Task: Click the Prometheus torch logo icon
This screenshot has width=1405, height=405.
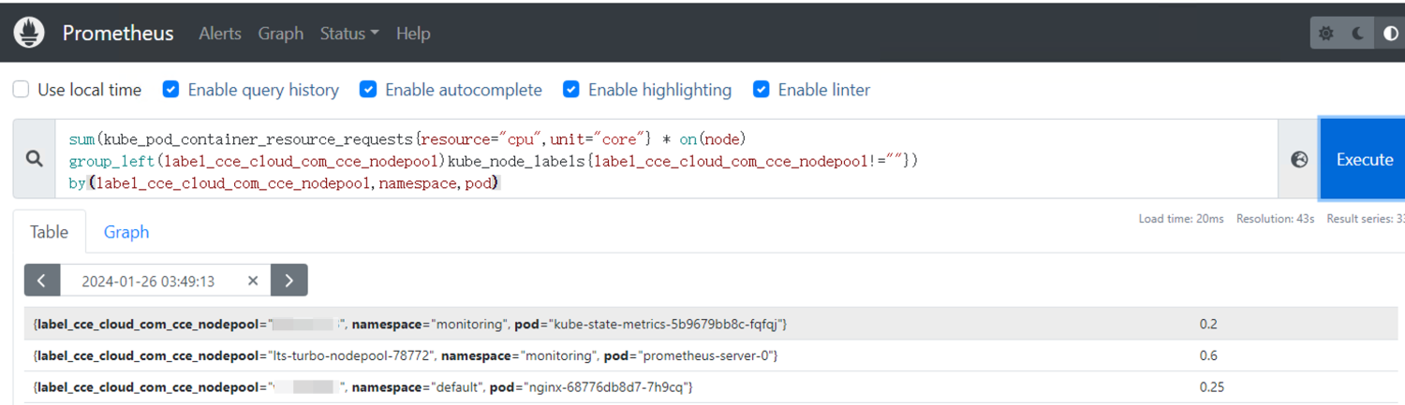Action: [29, 33]
